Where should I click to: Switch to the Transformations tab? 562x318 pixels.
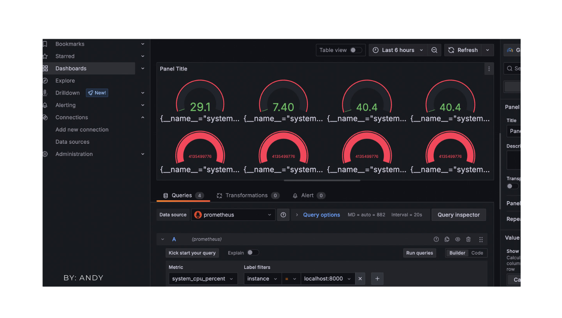click(x=246, y=196)
